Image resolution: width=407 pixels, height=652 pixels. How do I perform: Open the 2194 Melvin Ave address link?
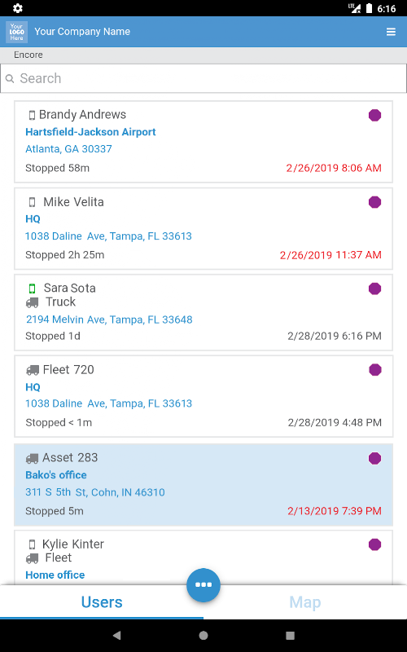pyautogui.click(x=109, y=319)
